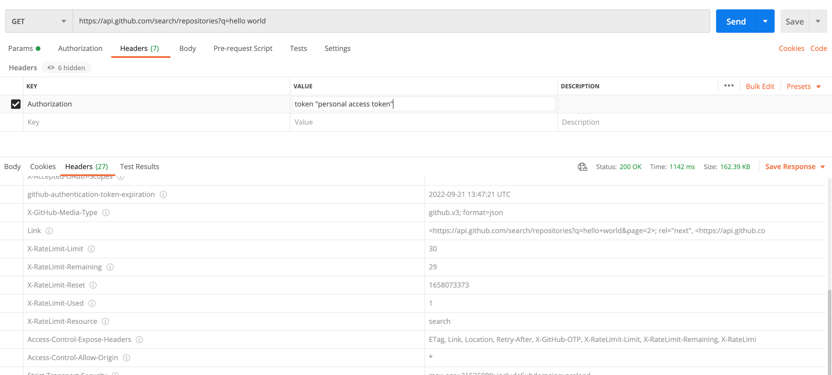Uncheck the Authorization header checkbox

pos(16,104)
